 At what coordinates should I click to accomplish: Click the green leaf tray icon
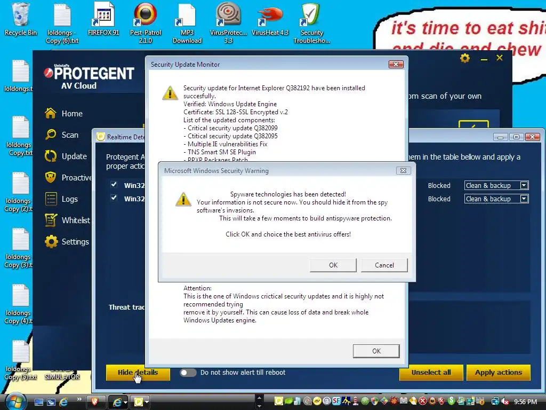[x=288, y=401]
